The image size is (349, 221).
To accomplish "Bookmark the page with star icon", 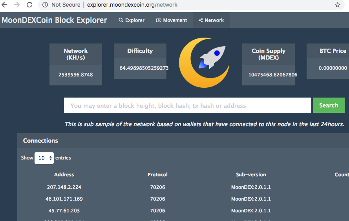I will pyautogui.click(x=337, y=5).
